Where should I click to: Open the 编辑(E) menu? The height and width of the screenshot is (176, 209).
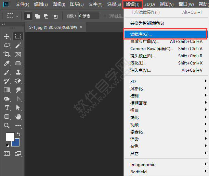pos(41,4)
